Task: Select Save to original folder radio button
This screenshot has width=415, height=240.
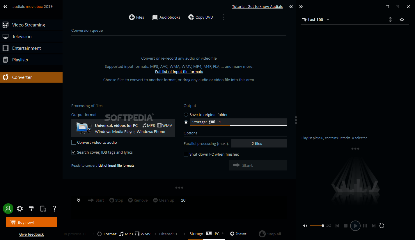Action: pos(186,115)
